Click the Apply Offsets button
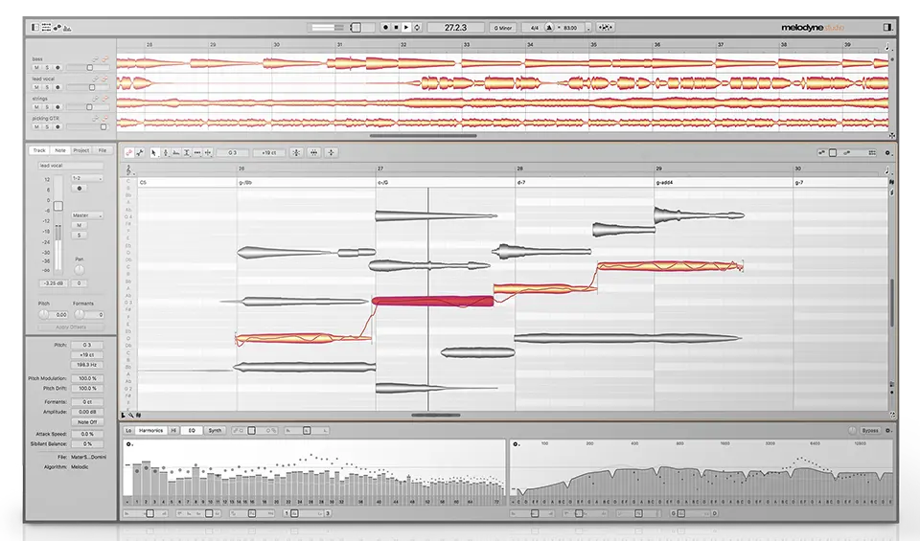 (71, 327)
